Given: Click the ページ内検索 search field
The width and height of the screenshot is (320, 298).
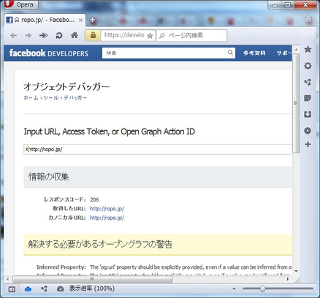Looking at the screenshot, I should 191,36.
